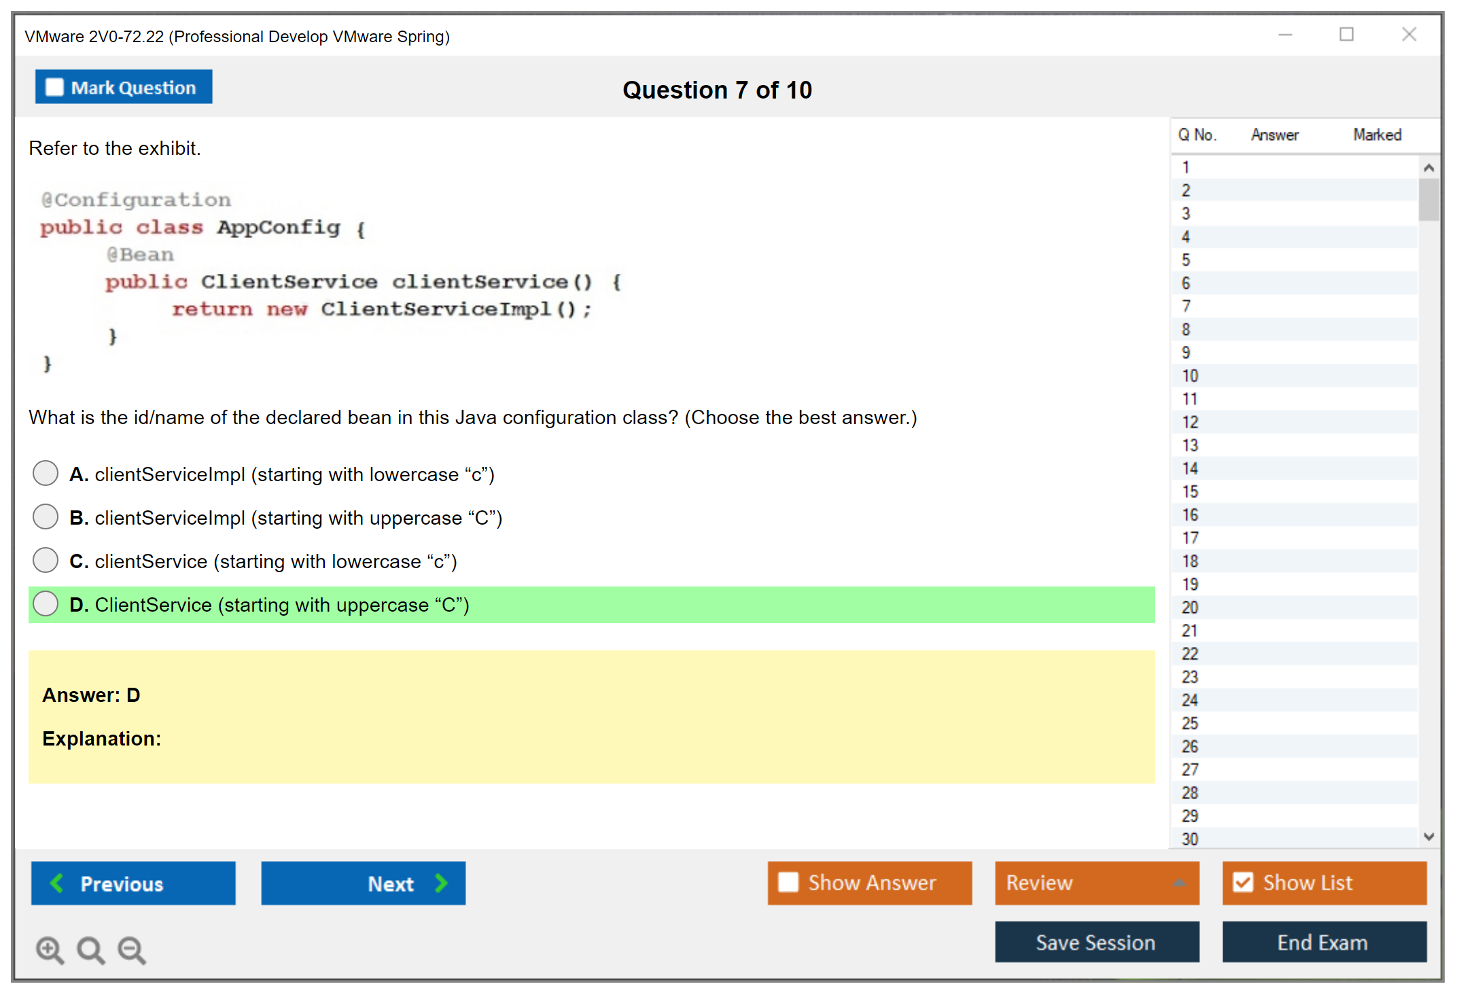Click the green left arrow on Previous
The width and height of the screenshot is (1461, 999).
57,883
